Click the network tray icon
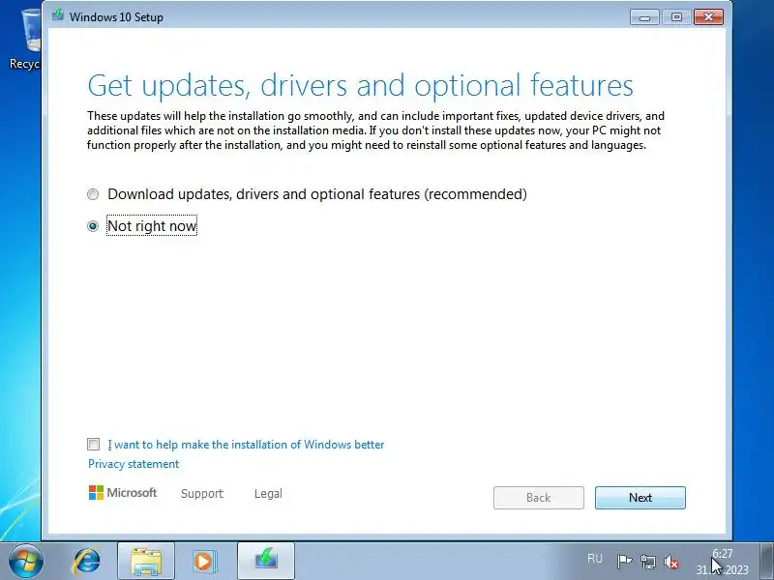 point(647,562)
